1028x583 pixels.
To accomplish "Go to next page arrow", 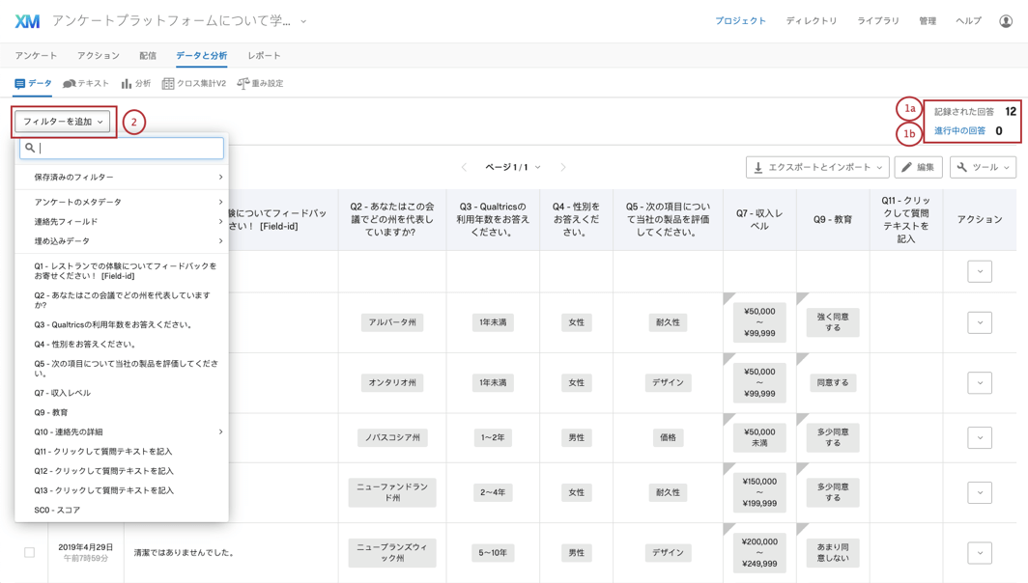I will pos(563,167).
